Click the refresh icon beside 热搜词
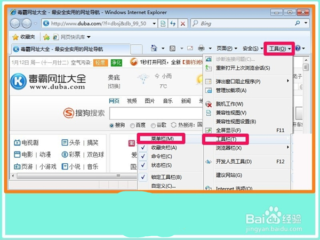This screenshot has width=320, height=240. pos(174,125)
